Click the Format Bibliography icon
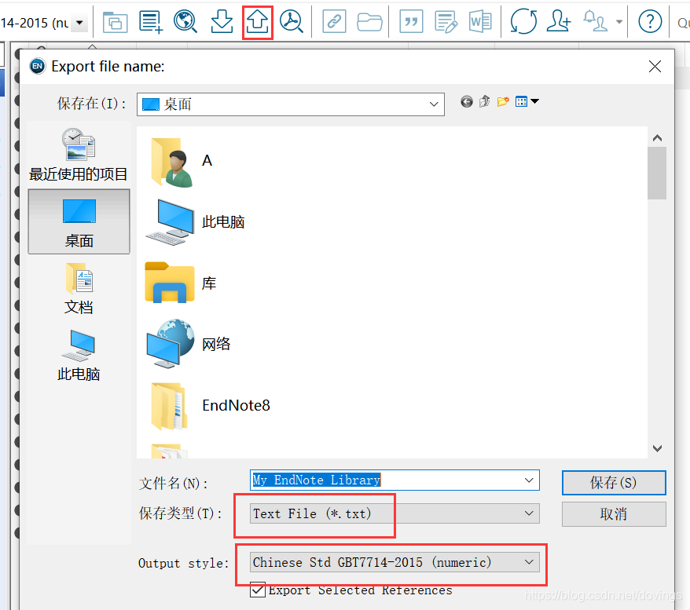Image resolution: width=690 pixels, height=610 pixels. click(x=446, y=22)
